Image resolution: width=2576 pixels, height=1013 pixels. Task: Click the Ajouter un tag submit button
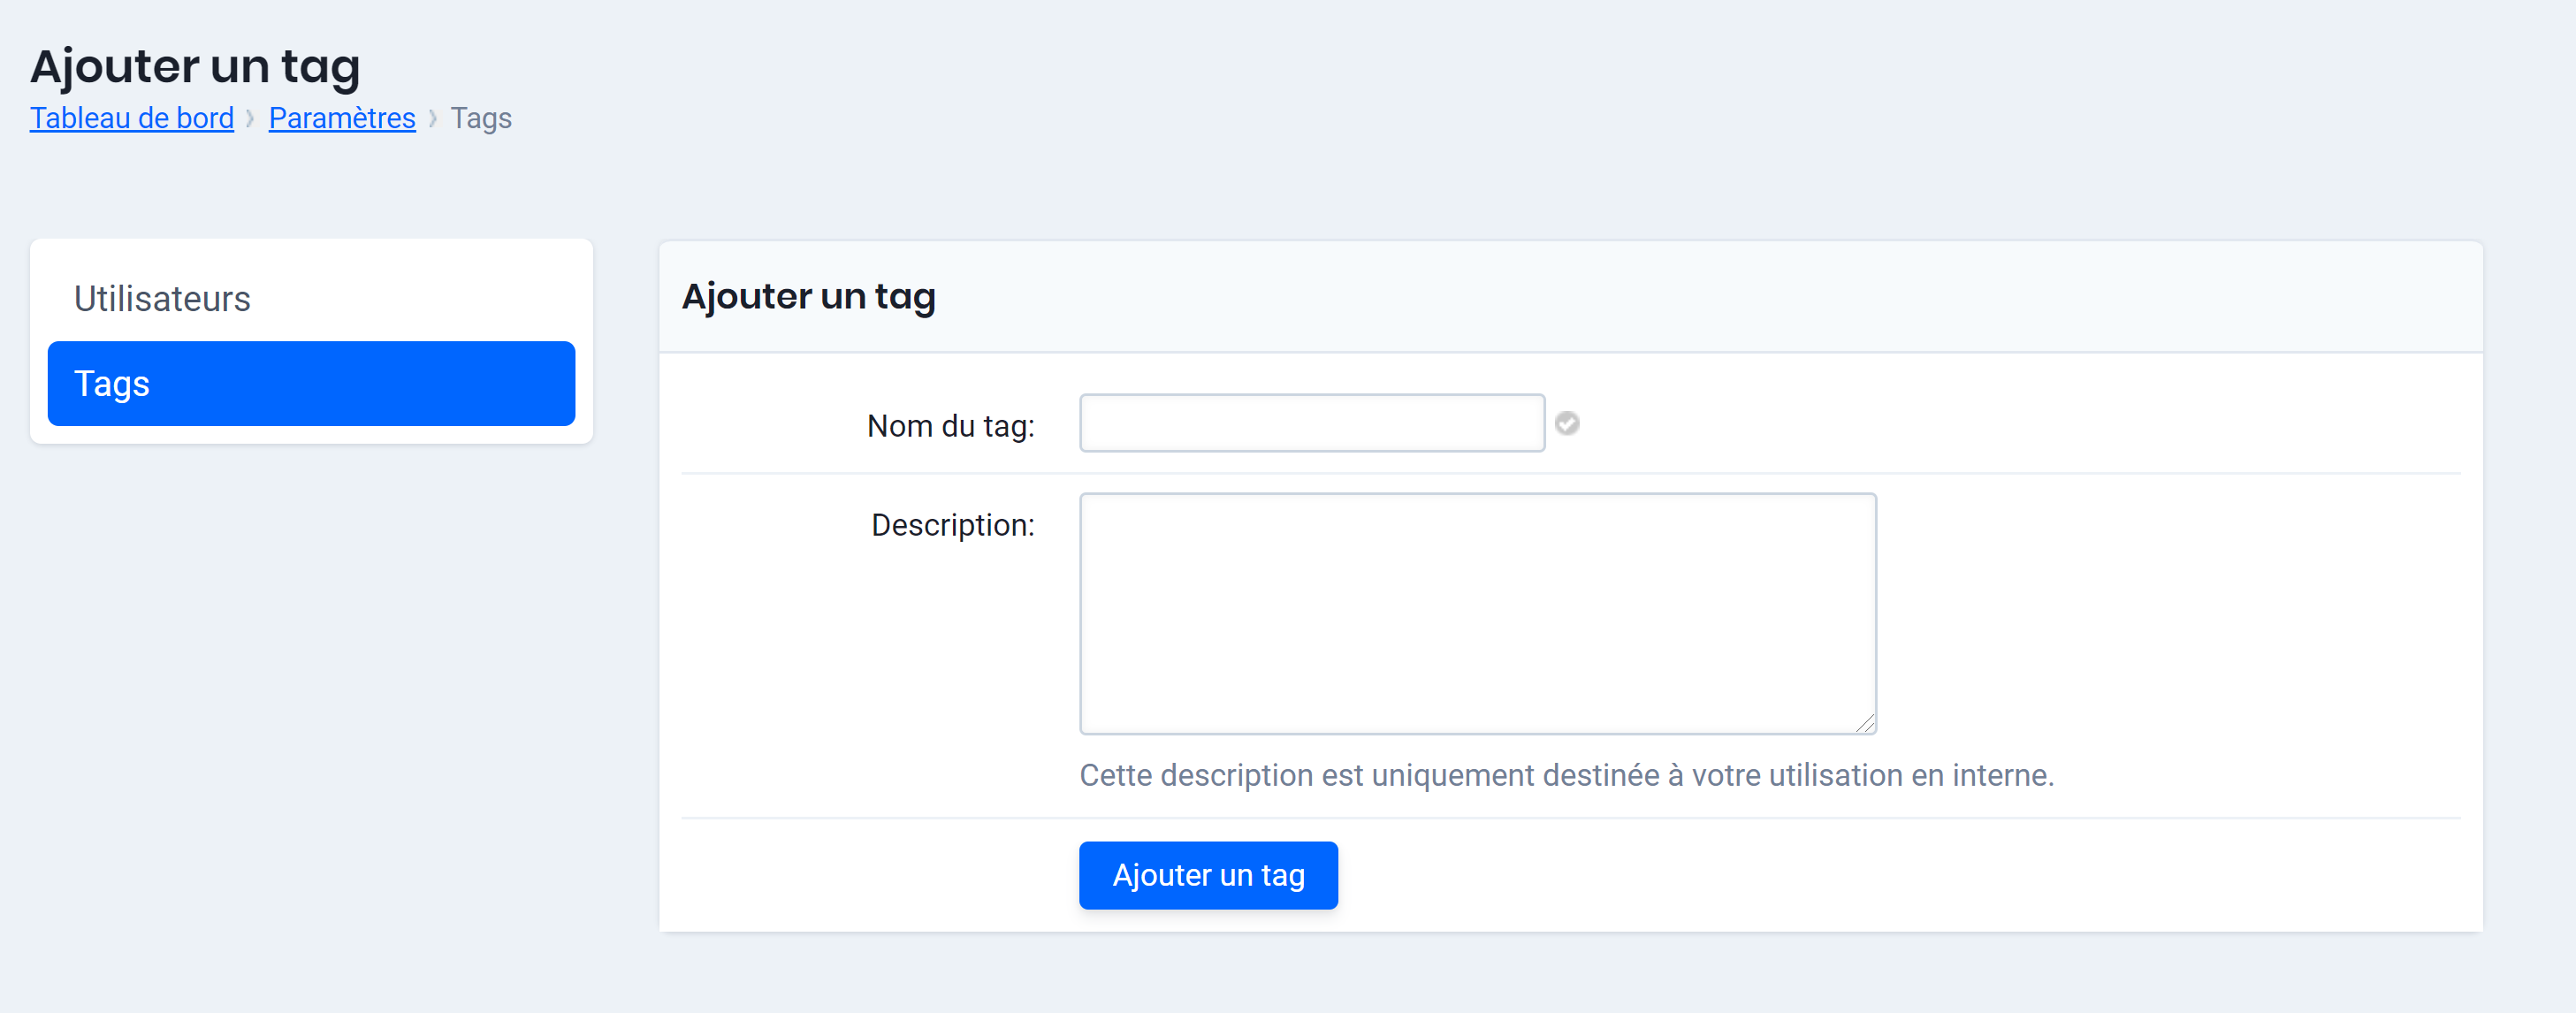pyautogui.click(x=1207, y=875)
